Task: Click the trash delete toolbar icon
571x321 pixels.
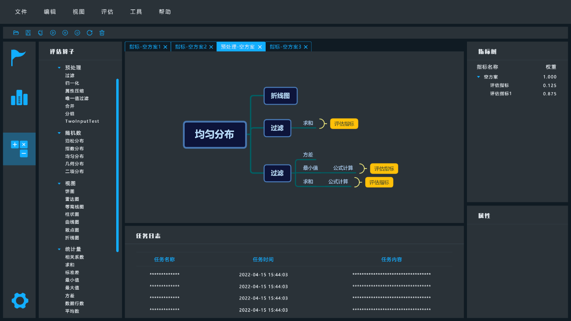Action: tap(102, 33)
